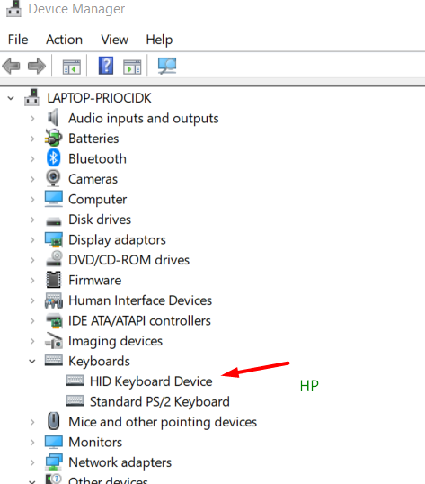Click the Firmware chip icon
Viewport: 425px width, 484px height.
pyautogui.click(x=53, y=280)
